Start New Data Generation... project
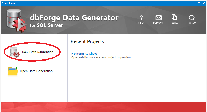Image resolution: width=207 pixels, height=112 pixels. click(39, 52)
